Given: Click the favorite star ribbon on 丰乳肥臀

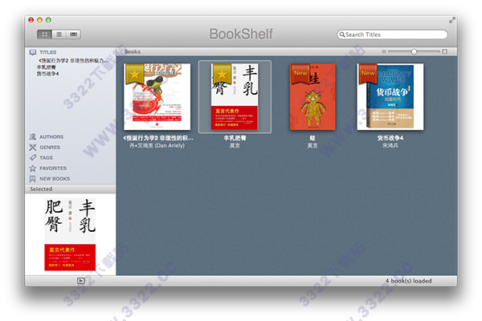Looking at the screenshot, I should click(222, 74).
